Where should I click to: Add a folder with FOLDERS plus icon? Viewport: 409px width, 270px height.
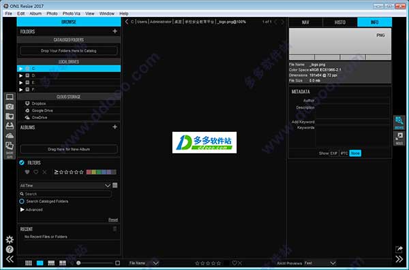pos(115,31)
